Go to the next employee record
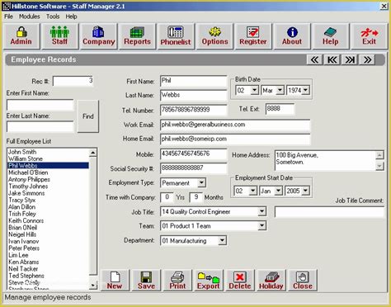 pos(367,59)
